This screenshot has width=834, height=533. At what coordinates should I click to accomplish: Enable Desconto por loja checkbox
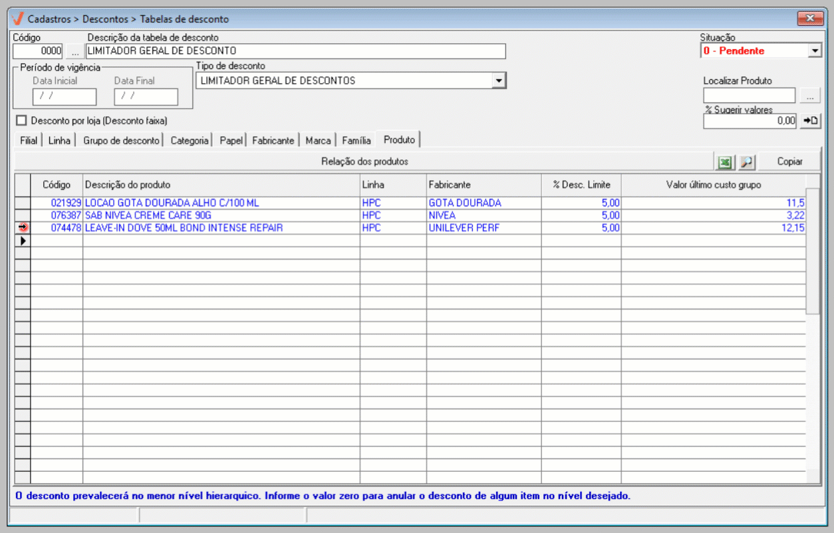tap(22, 121)
